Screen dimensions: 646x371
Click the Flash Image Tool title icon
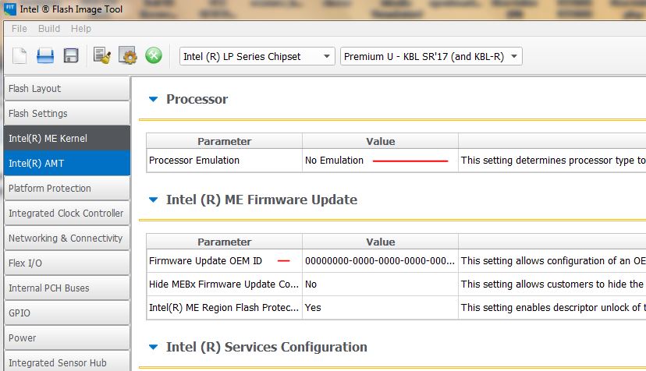(x=10, y=9)
